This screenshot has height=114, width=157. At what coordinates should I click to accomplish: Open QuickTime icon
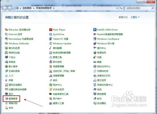[x=51, y=34]
